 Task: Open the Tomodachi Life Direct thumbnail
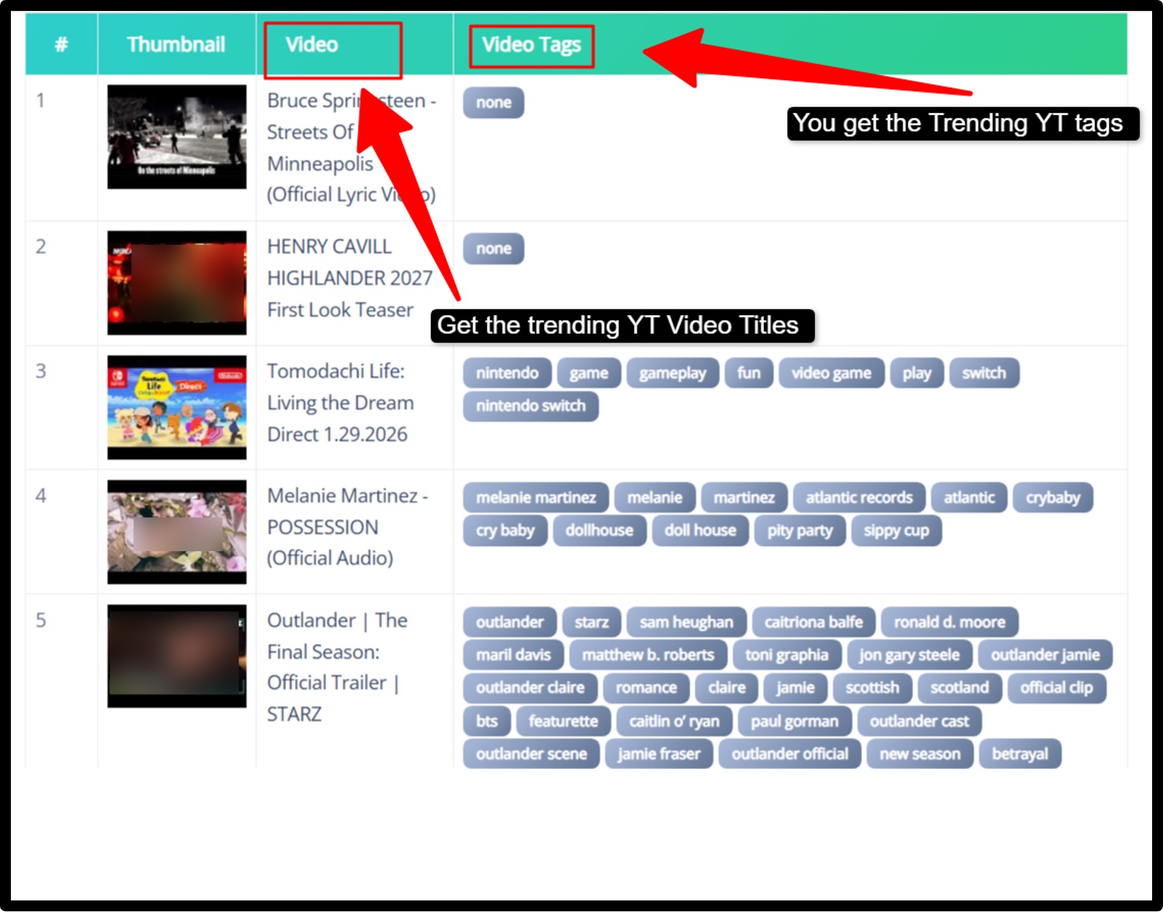(x=176, y=407)
